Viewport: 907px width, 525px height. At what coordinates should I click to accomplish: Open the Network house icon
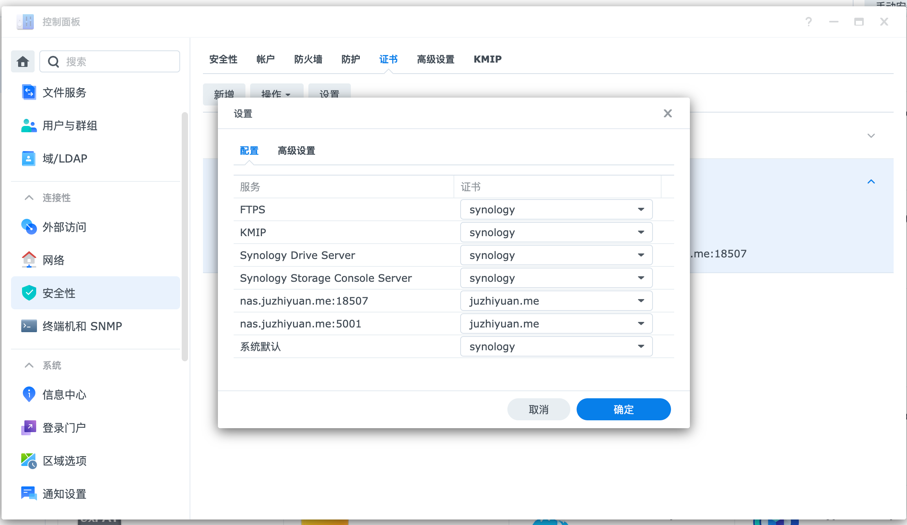(x=29, y=260)
